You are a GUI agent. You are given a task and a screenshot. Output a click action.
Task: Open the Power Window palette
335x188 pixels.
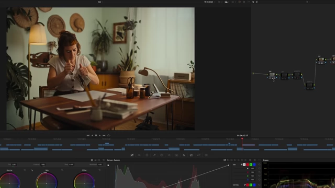(162, 155)
